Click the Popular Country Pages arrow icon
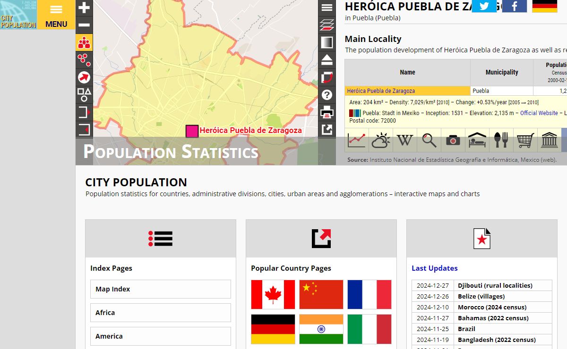The width and height of the screenshot is (567, 349). 321,239
